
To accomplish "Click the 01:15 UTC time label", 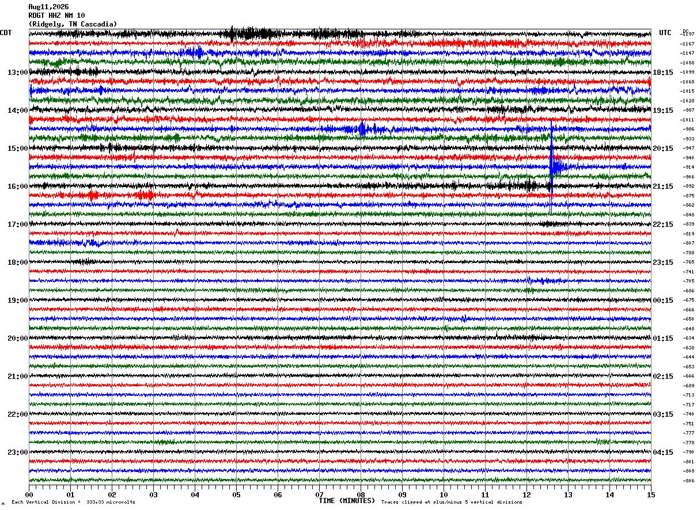I will pyautogui.click(x=663, y=338).
